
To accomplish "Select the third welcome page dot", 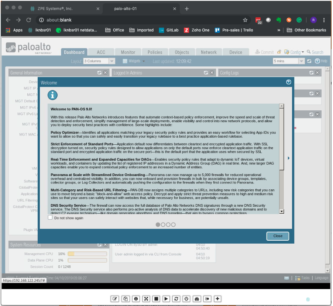I will (x=168, y=224).
